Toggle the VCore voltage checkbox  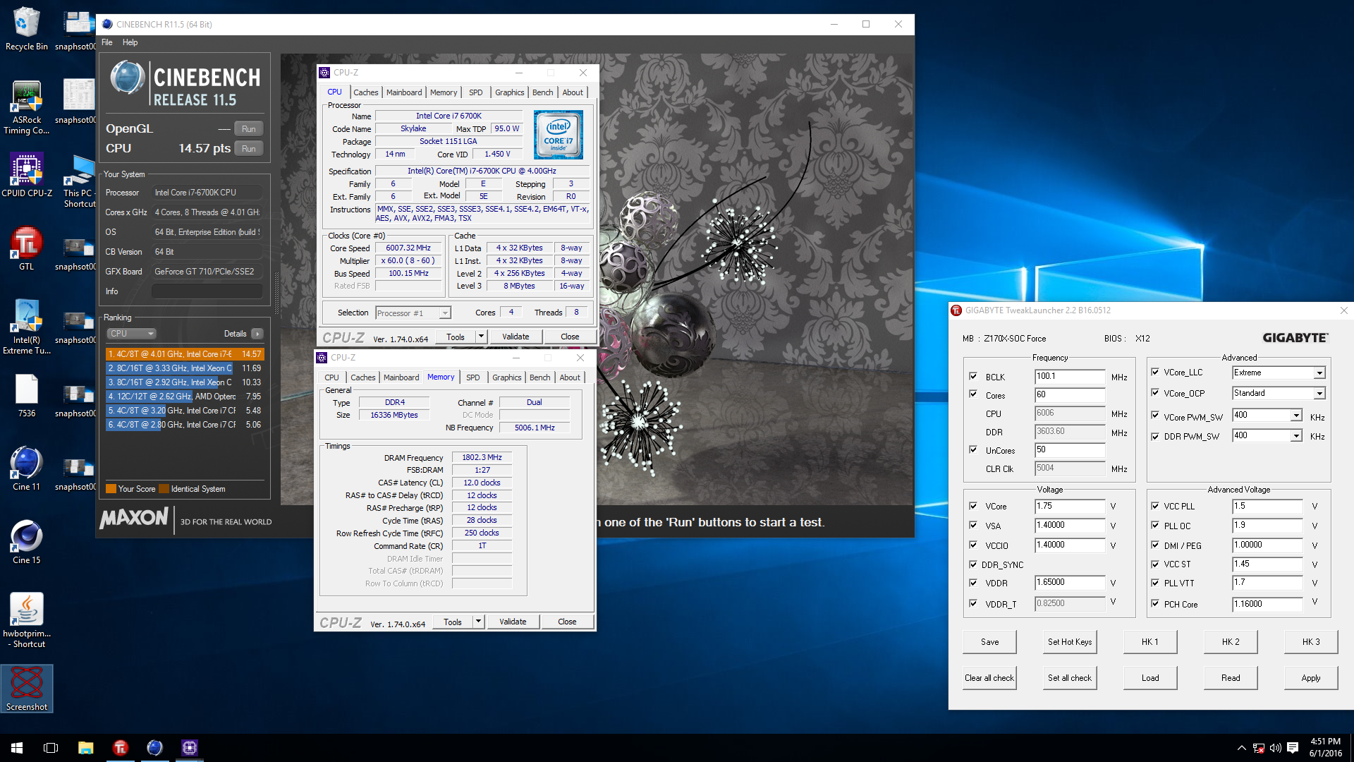click(x=973, y=506)
